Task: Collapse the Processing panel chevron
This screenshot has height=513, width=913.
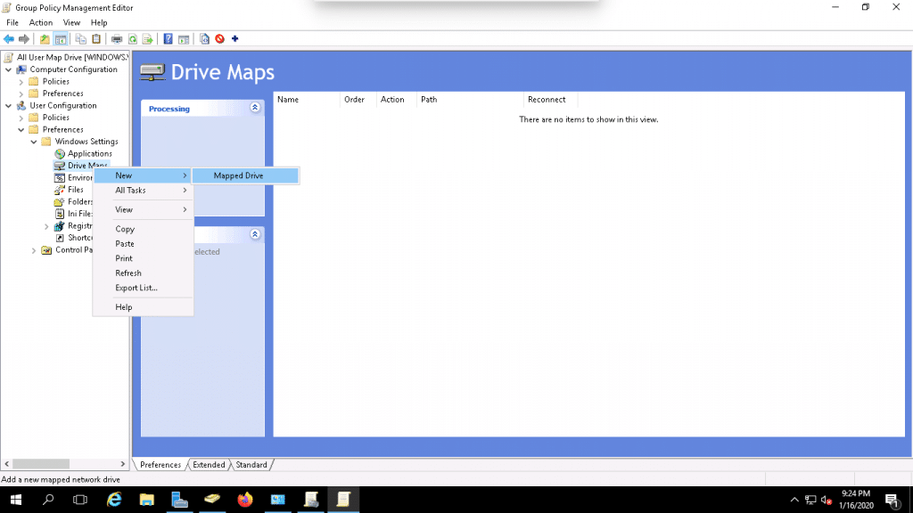Action: (x=255, y=108)
